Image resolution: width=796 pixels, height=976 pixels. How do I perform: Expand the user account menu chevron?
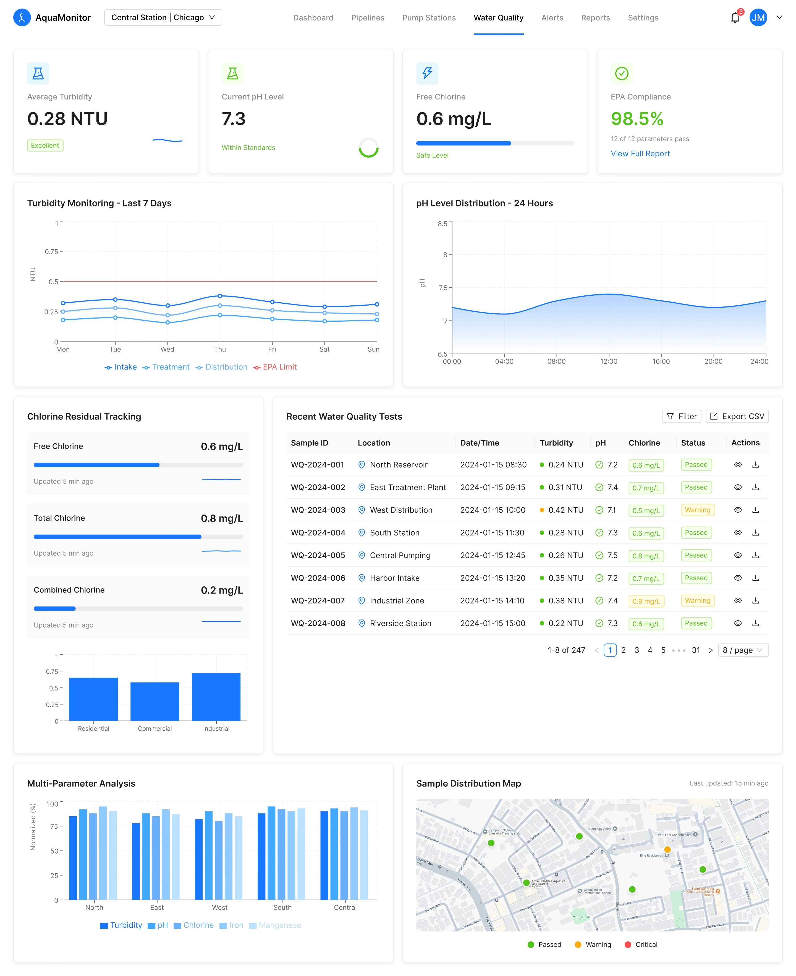(x=779, y=17)
